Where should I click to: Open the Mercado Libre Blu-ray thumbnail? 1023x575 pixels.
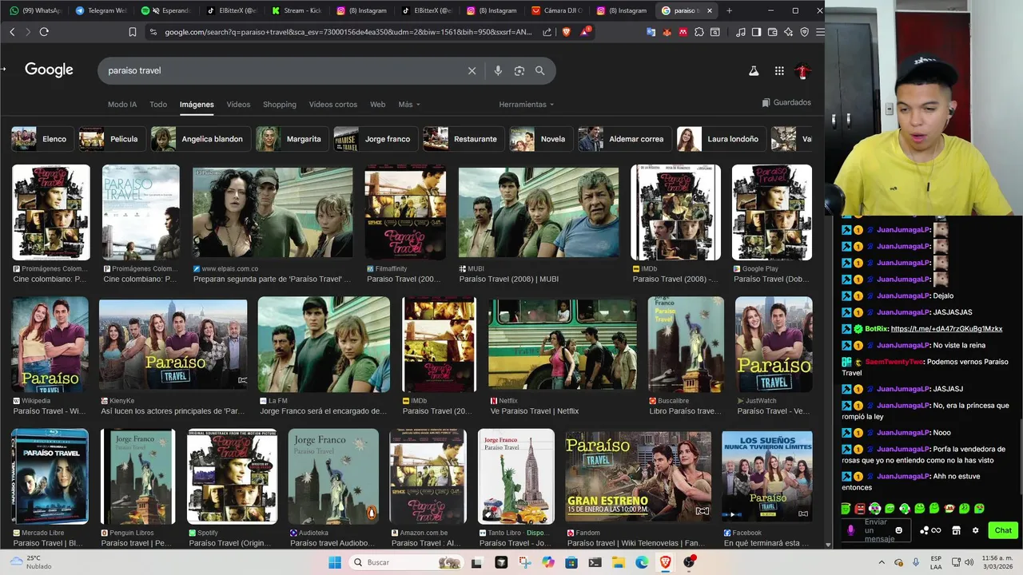click(x=50, y=477)
